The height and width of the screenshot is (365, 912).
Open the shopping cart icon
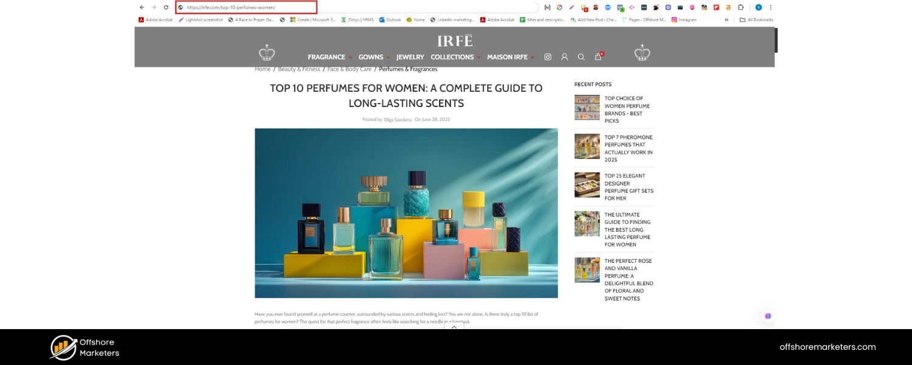tap(598, 57)
